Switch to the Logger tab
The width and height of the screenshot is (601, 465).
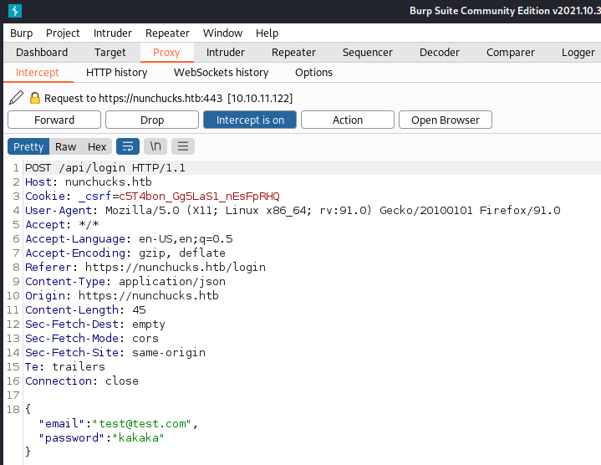[x=578, y=52]
